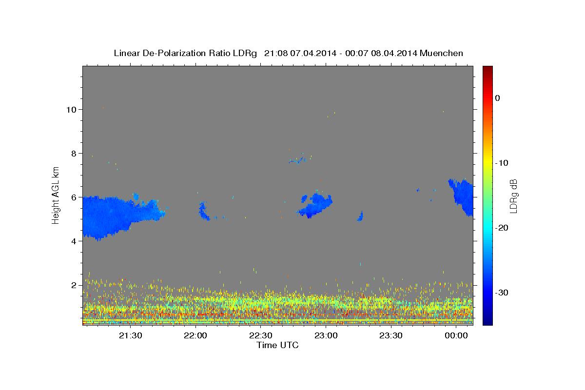This screenshot has height=390, width=585.
Task: Click the 'Height AGL km' y-axis label
Action: coord(56,195)
